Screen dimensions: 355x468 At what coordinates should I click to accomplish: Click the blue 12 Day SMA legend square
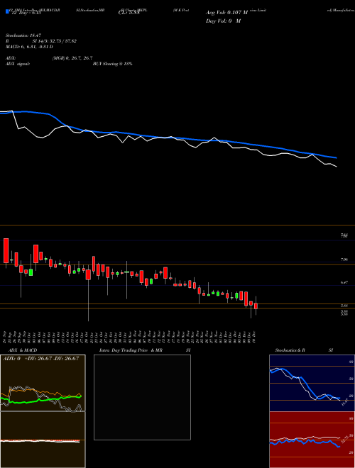click(7, 11)
